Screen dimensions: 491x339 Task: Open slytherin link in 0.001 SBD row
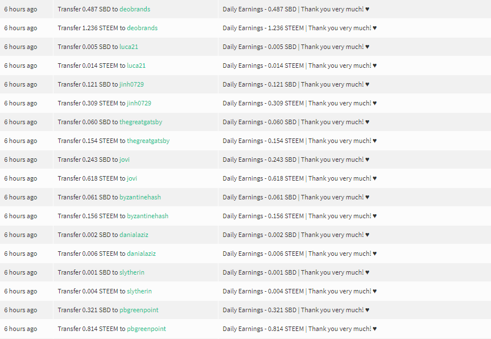point(132,272)
